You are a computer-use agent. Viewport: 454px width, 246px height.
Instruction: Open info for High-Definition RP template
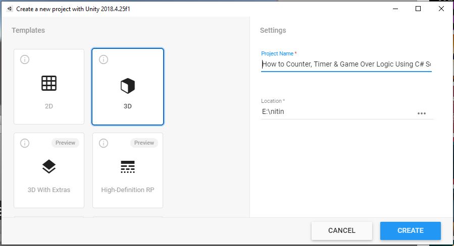point(104,143)
